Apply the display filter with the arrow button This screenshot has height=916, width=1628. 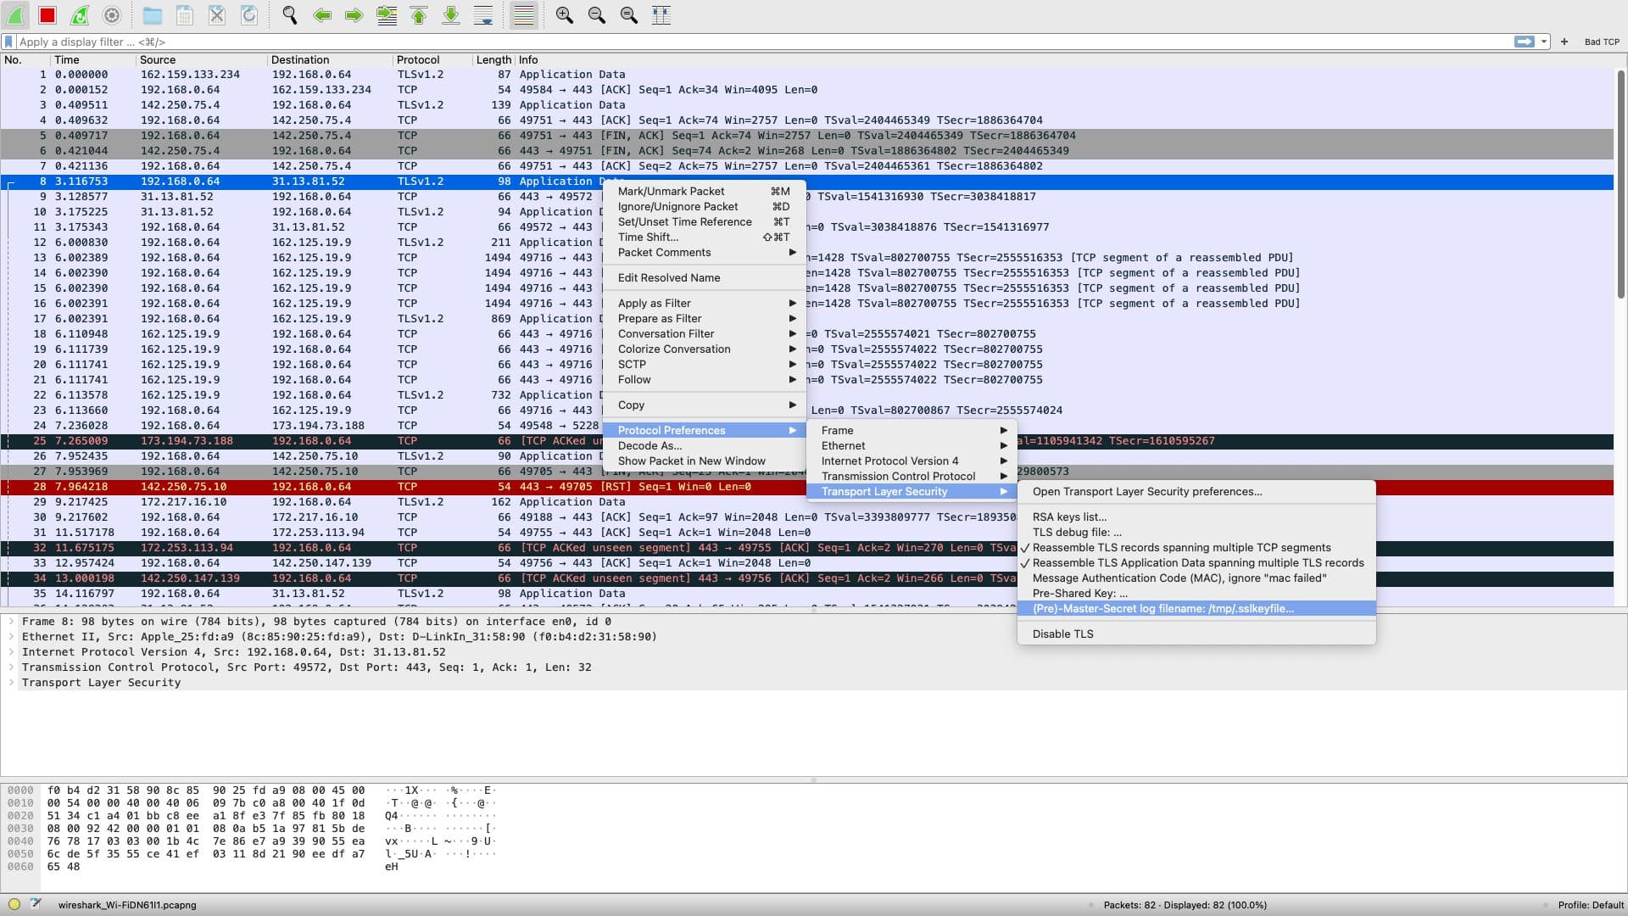1524,42
